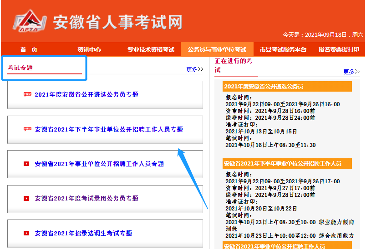Click 考试专题 section heading
Viewport: 366px width, 249px height.
point(20,68)
